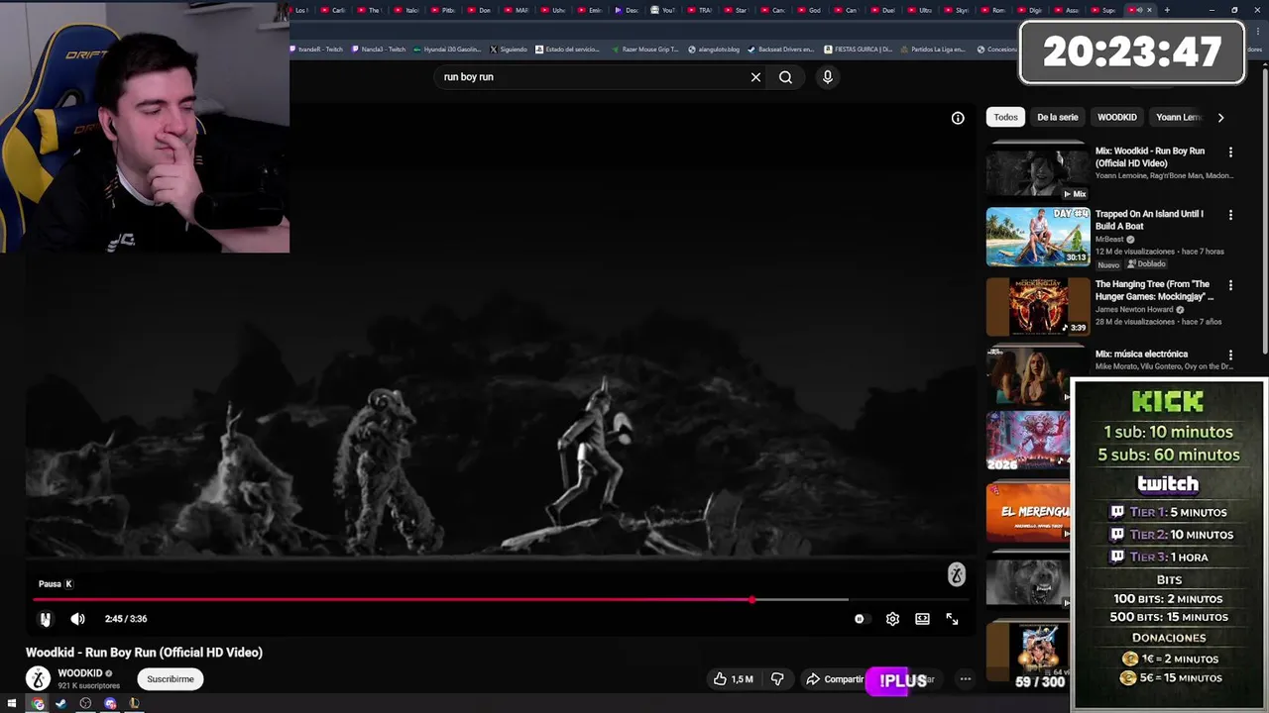Clear the search box with the X
Viewport: 1269px width, 713px height.
(x=755, y=77)
